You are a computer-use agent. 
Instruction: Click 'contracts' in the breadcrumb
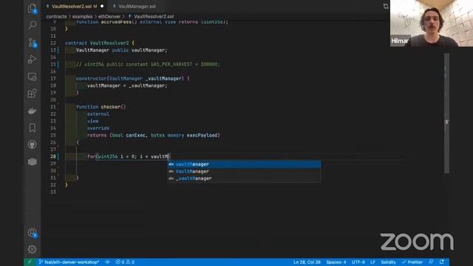click(56, 16)
